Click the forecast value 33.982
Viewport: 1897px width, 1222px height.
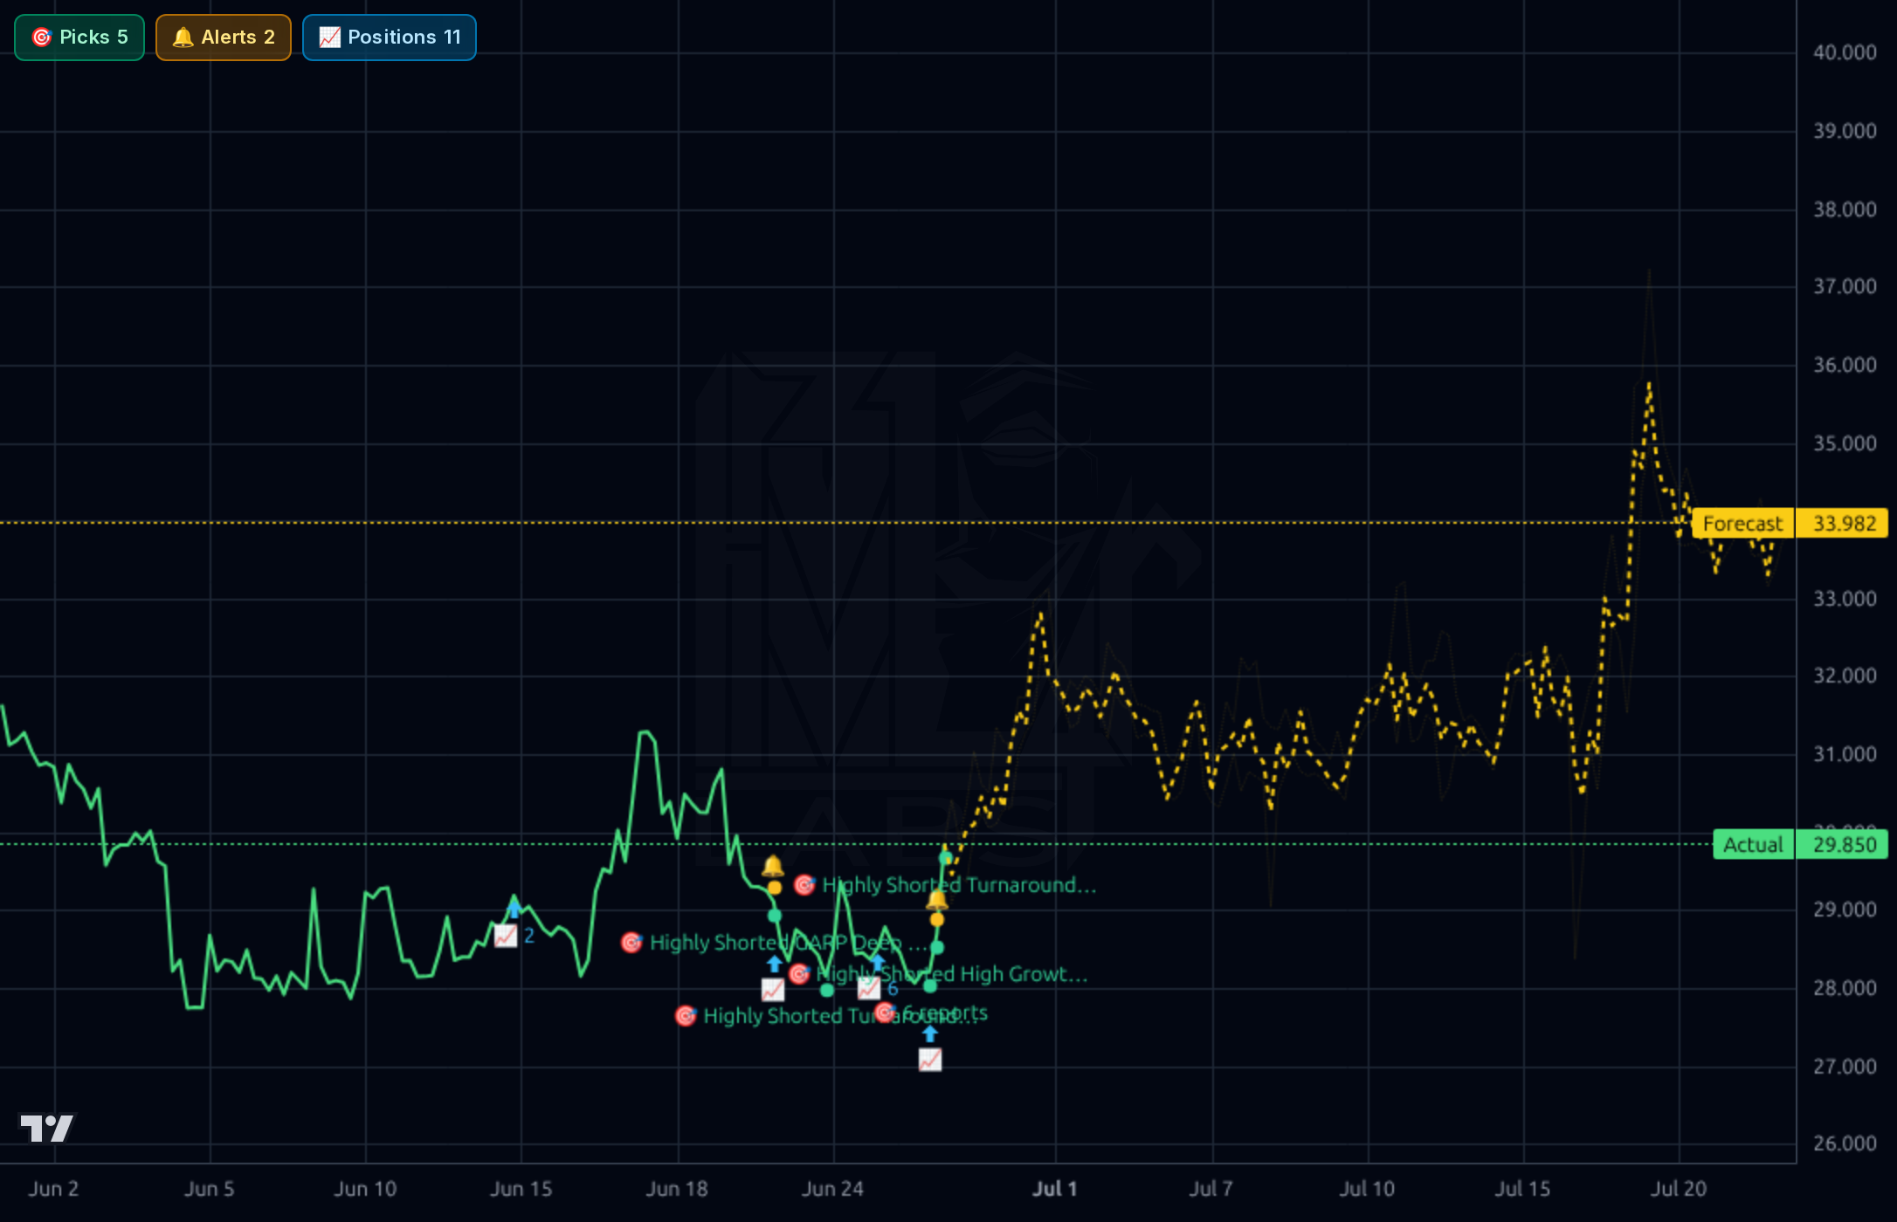1844,524
